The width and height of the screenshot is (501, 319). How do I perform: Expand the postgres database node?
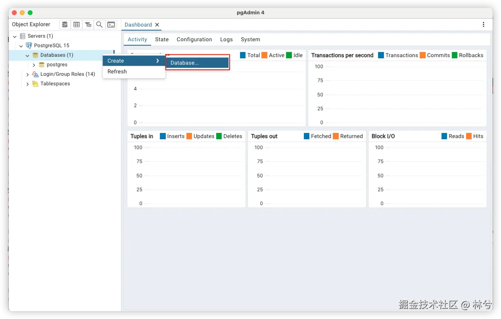pyautogui.click(x=34, y=65)
